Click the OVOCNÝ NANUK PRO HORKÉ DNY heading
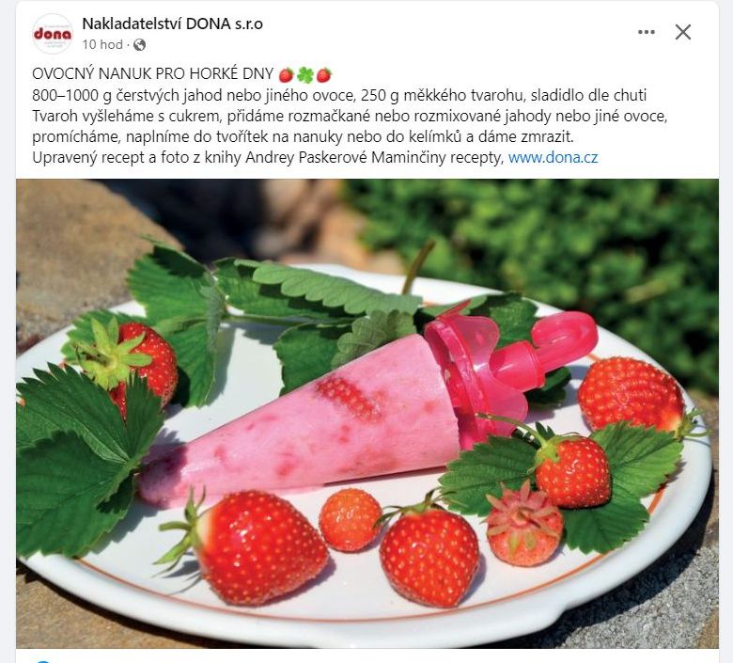This screenshot has height=663, width=733. tap(153, 74)
